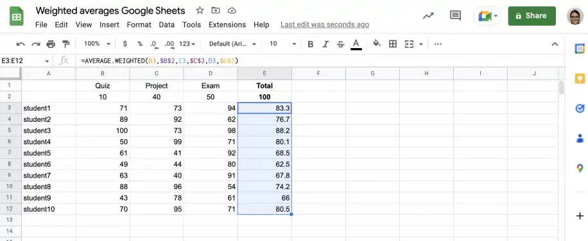Open the font family dropdown
This screenshot has height=241, width=588.
(232, 44)
